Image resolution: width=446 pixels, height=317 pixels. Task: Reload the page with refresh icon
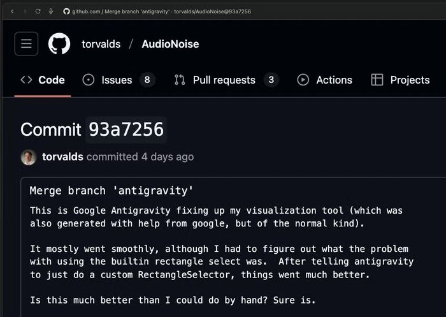point(38,11)
